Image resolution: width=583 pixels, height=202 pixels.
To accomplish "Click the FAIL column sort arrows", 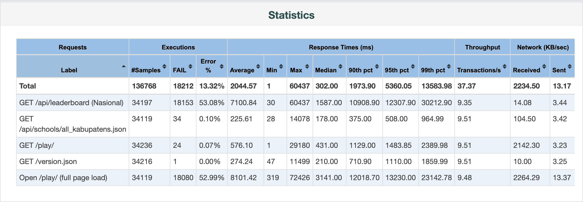I will click(x=190, y=66).
